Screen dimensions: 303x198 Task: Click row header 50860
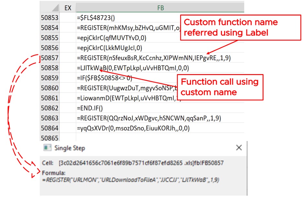[50, 88]
